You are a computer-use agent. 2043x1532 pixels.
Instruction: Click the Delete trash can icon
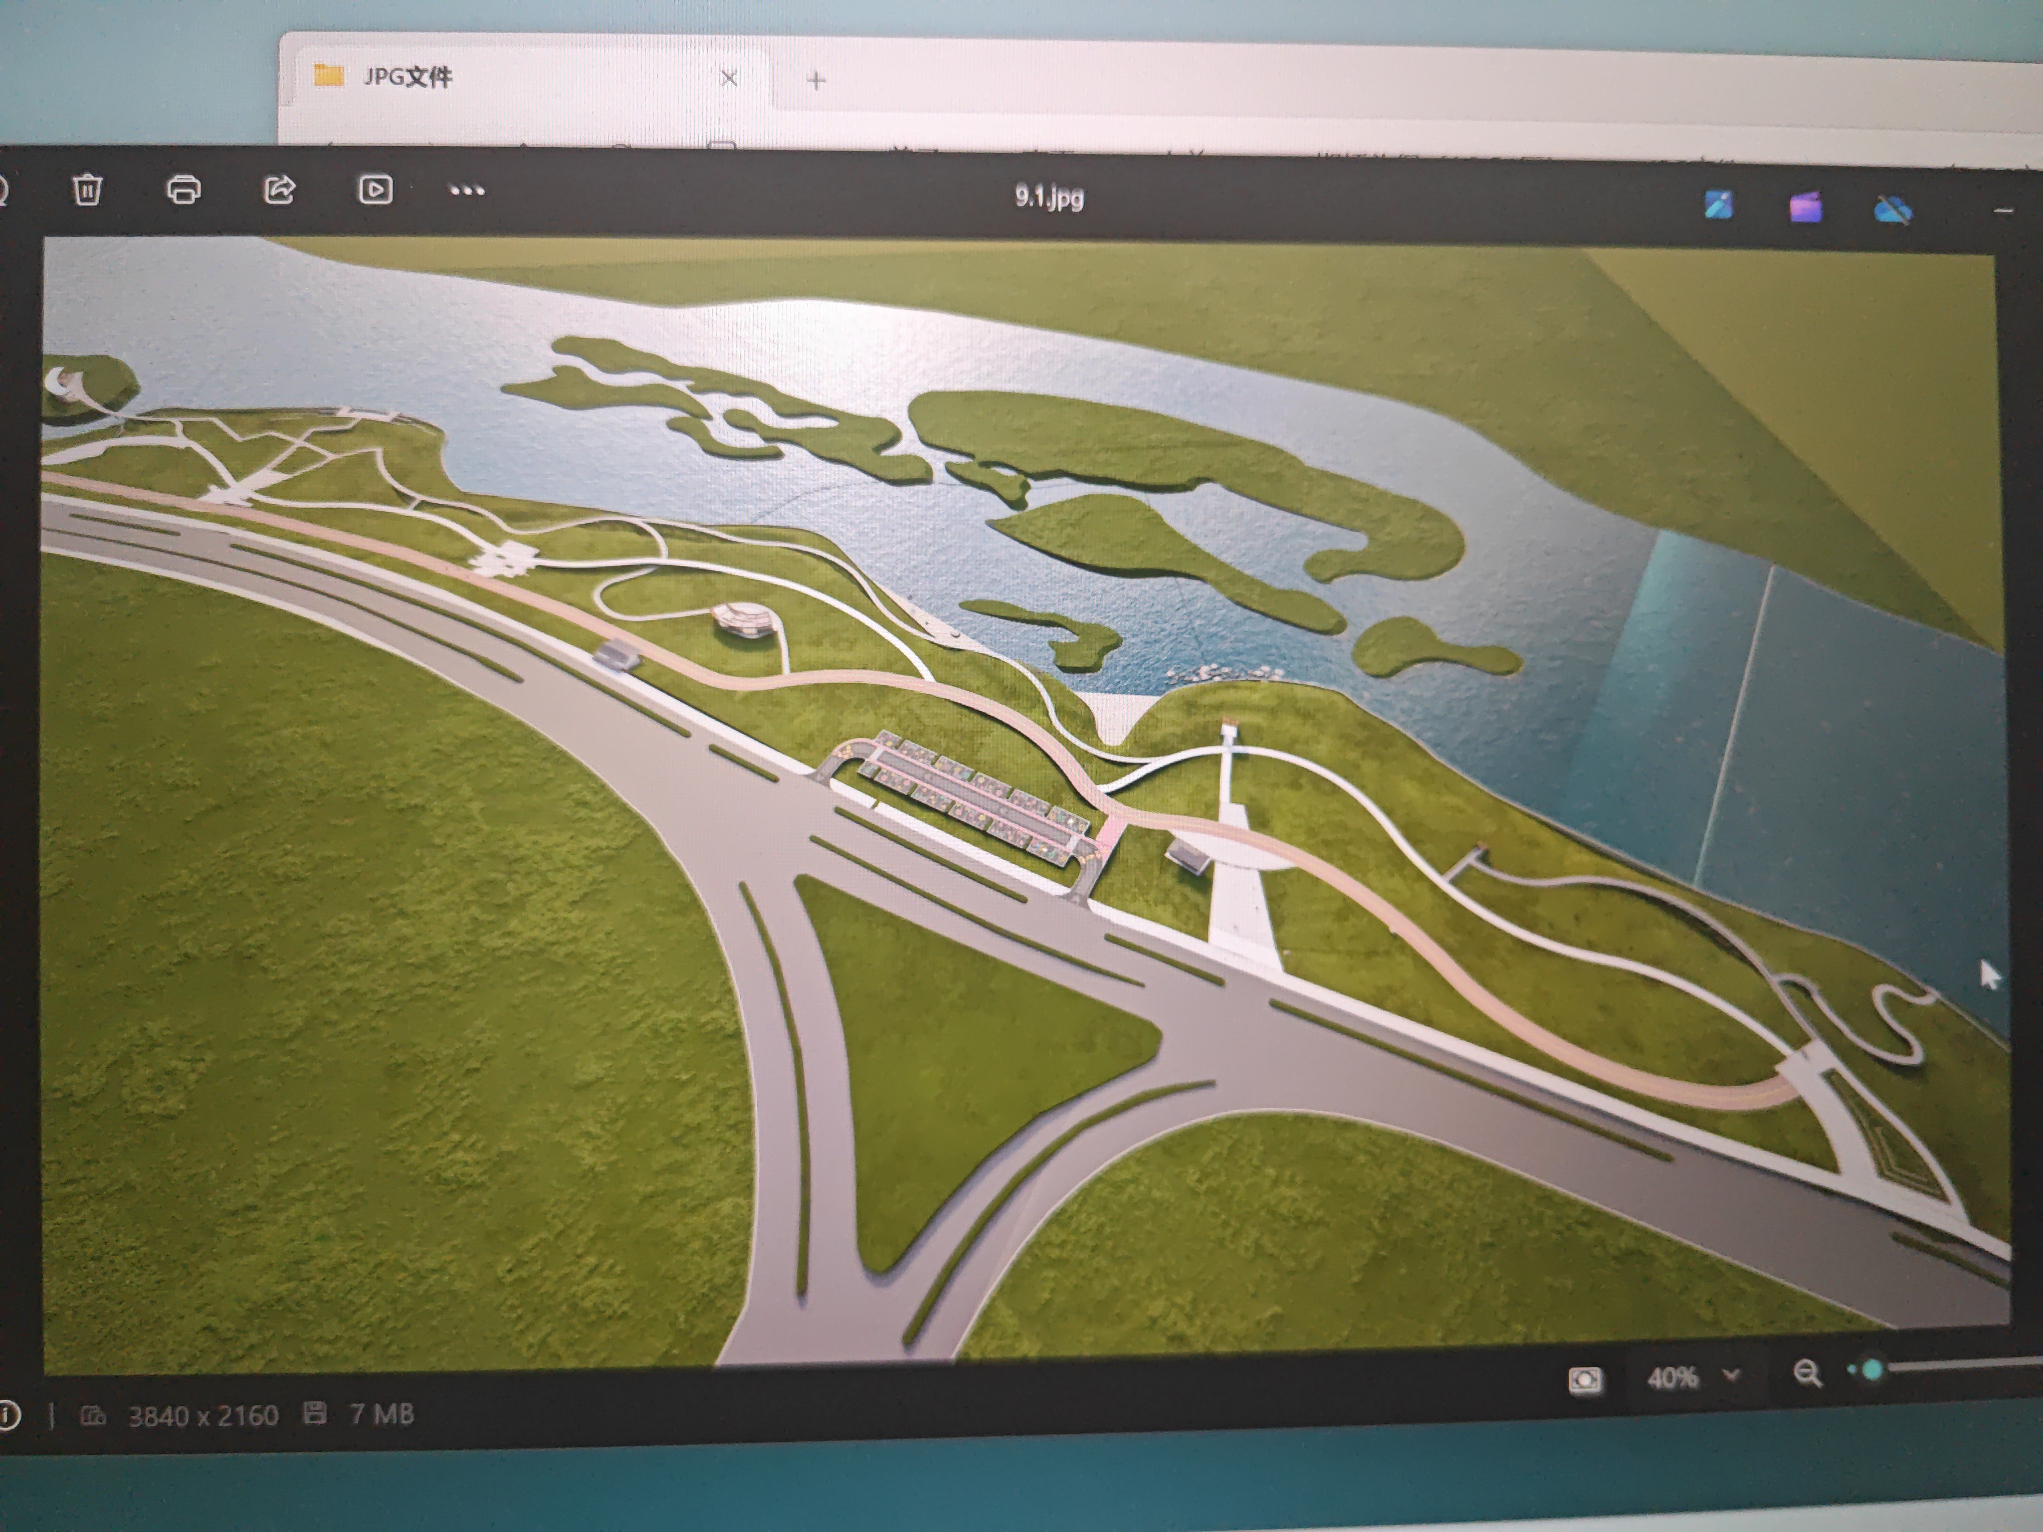[x=88, y=190]
